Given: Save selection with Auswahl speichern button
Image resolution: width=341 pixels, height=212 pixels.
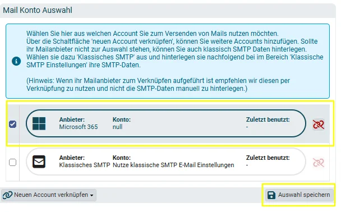Looking at the screenshot, I should pyautogui.click(x=299, y=195).
